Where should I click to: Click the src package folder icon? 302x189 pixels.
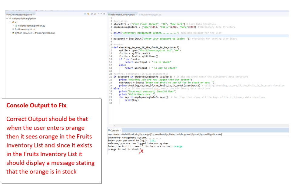(13, 22)
